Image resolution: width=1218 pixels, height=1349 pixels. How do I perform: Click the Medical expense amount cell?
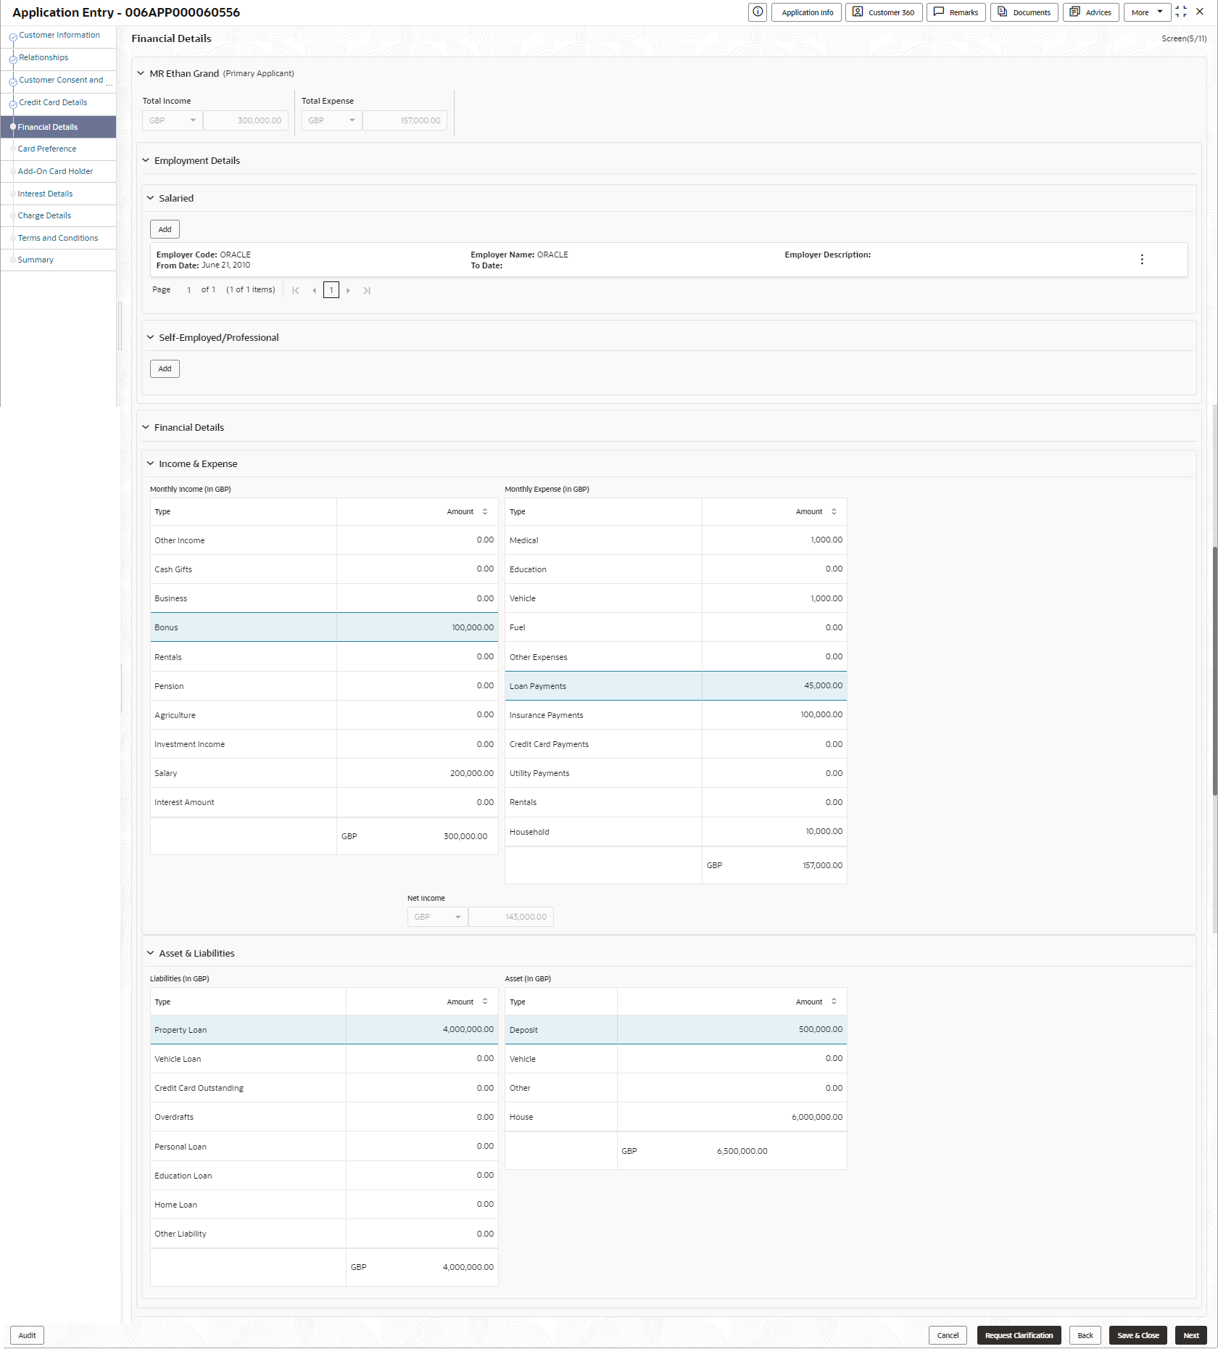(x=774, y=540)
